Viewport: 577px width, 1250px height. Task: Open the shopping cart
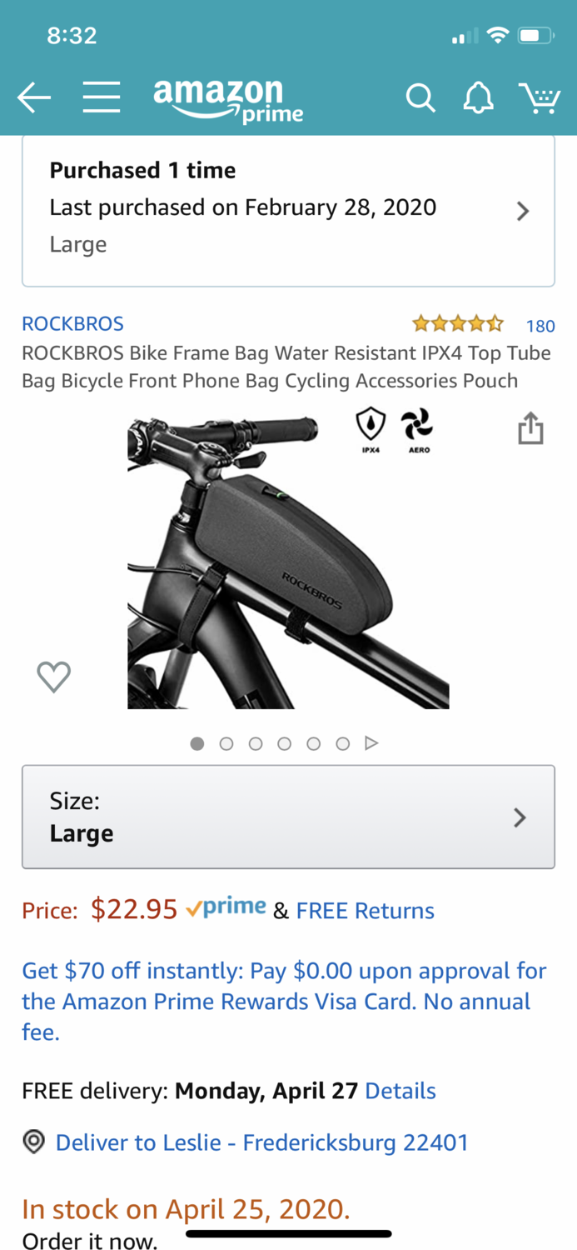tap(539, 98)
